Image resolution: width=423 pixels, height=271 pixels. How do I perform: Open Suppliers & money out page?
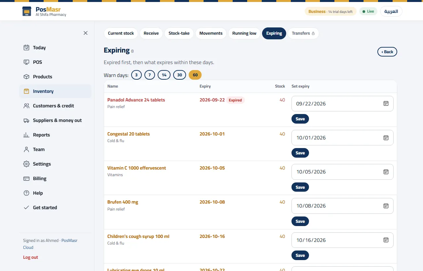55,120
